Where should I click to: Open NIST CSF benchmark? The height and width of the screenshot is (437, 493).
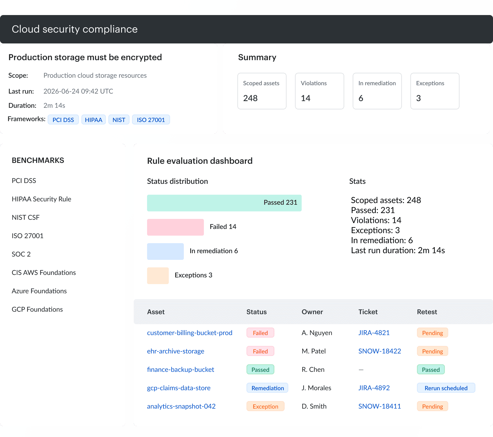click(x=26, y=218)
